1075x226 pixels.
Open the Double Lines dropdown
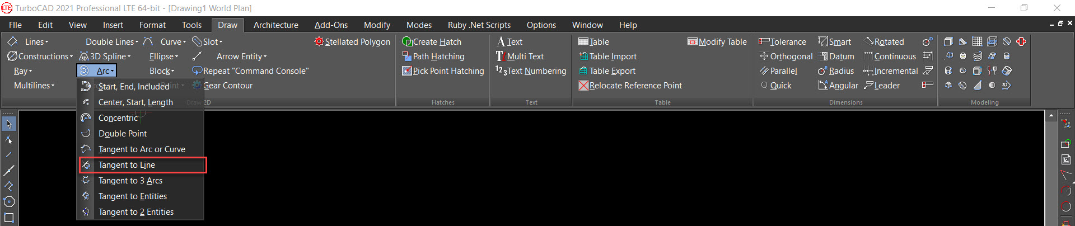[x=111, y=41]
